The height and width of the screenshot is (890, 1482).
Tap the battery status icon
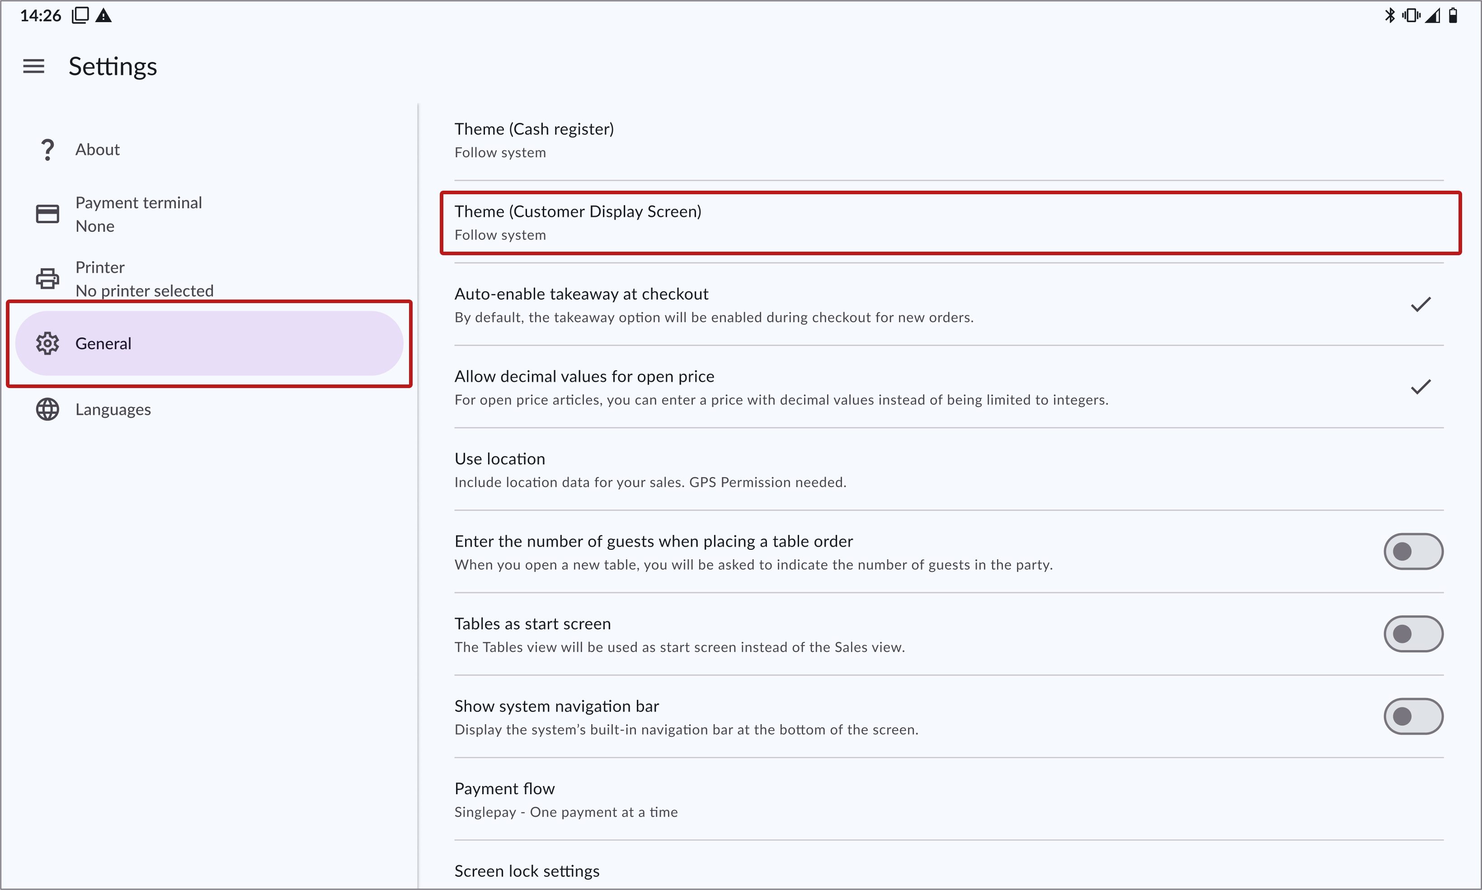(x=1453, y=16)
